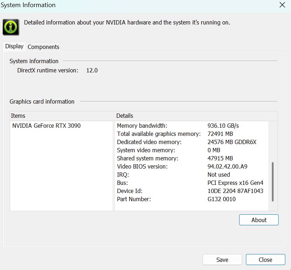The image size is (291, 270).
Task: Click the 12.0 DirectX version value
Action: [92, 70]
